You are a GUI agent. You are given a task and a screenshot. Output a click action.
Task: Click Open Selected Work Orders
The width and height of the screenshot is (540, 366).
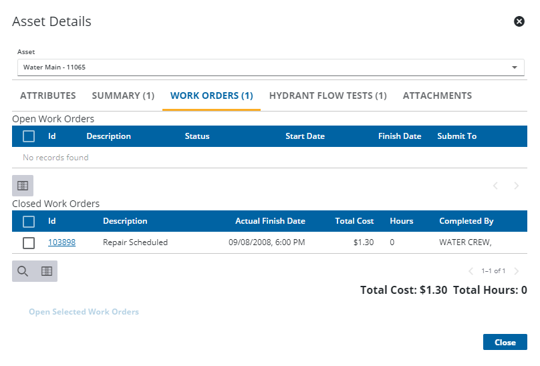[84, 312]
